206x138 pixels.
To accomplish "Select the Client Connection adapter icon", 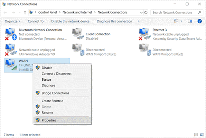I will (78, 34).
